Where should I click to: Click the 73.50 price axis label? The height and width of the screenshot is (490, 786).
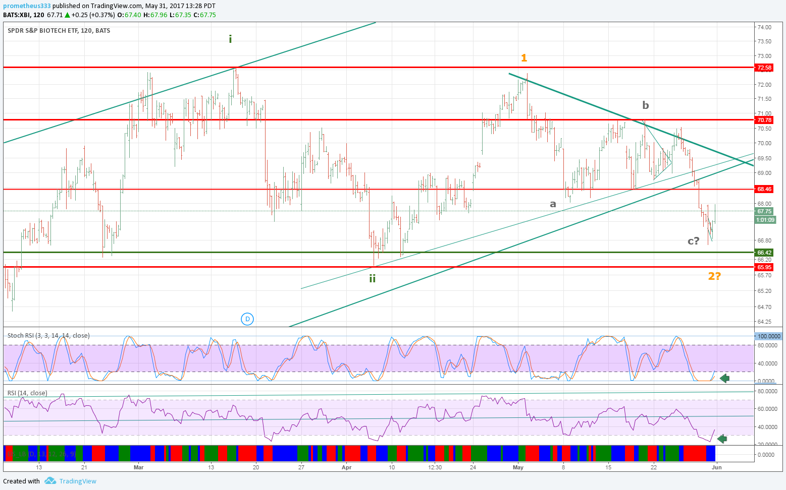[x=764, y=41]
